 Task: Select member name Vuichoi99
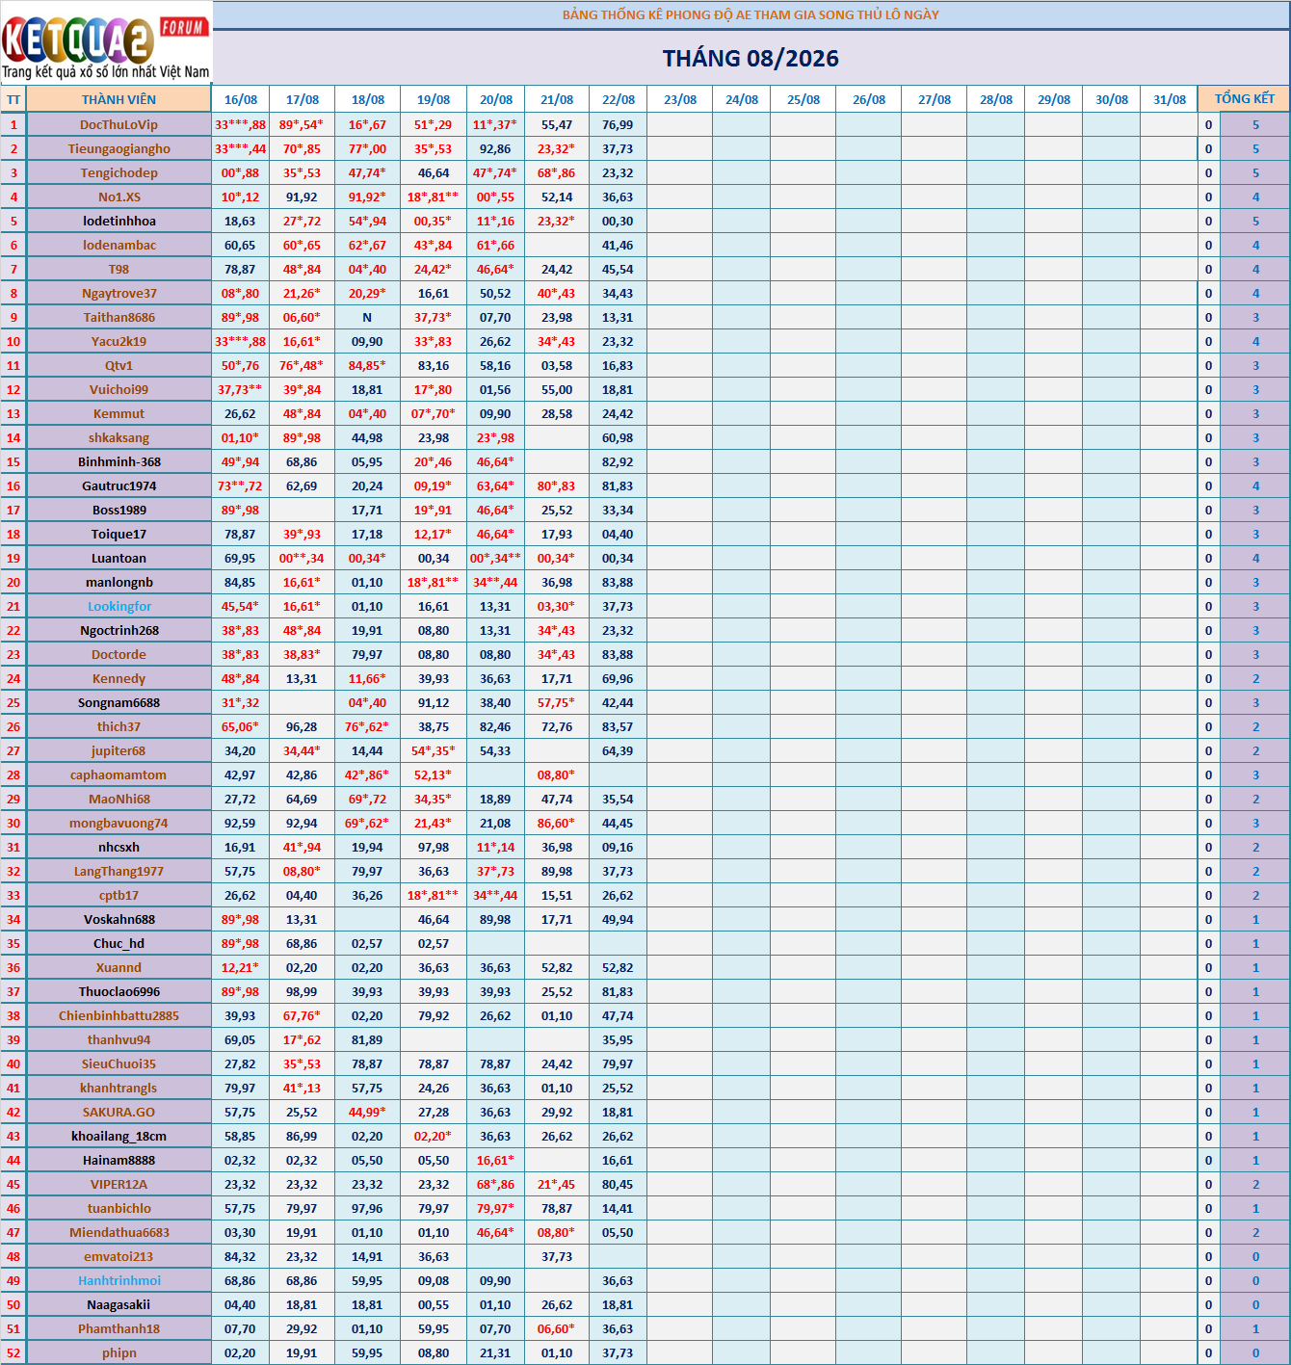[119, 389]
